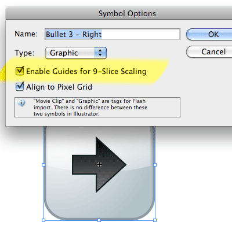
Task: Select the bottom-left corner selection handle
Action: (43, 220)
